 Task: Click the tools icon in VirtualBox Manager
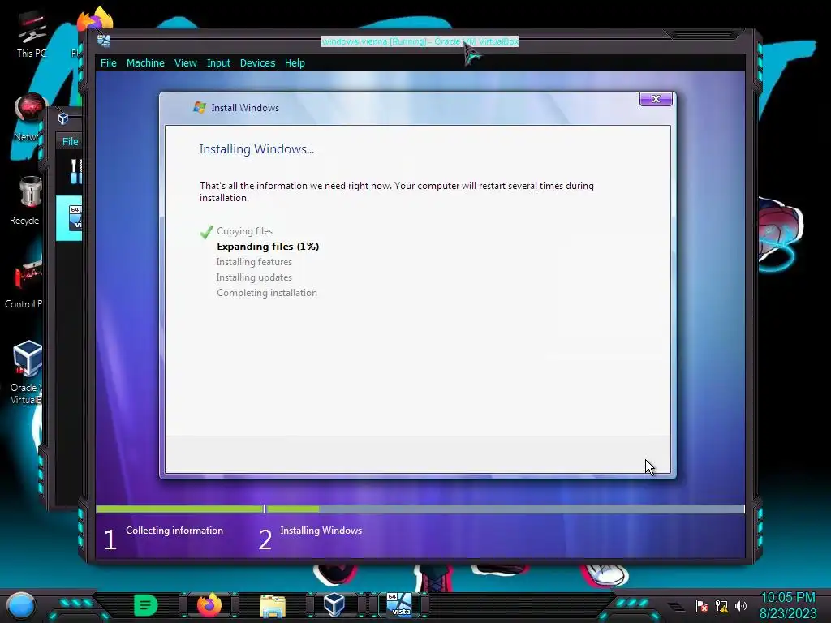(x=76, y=172)
